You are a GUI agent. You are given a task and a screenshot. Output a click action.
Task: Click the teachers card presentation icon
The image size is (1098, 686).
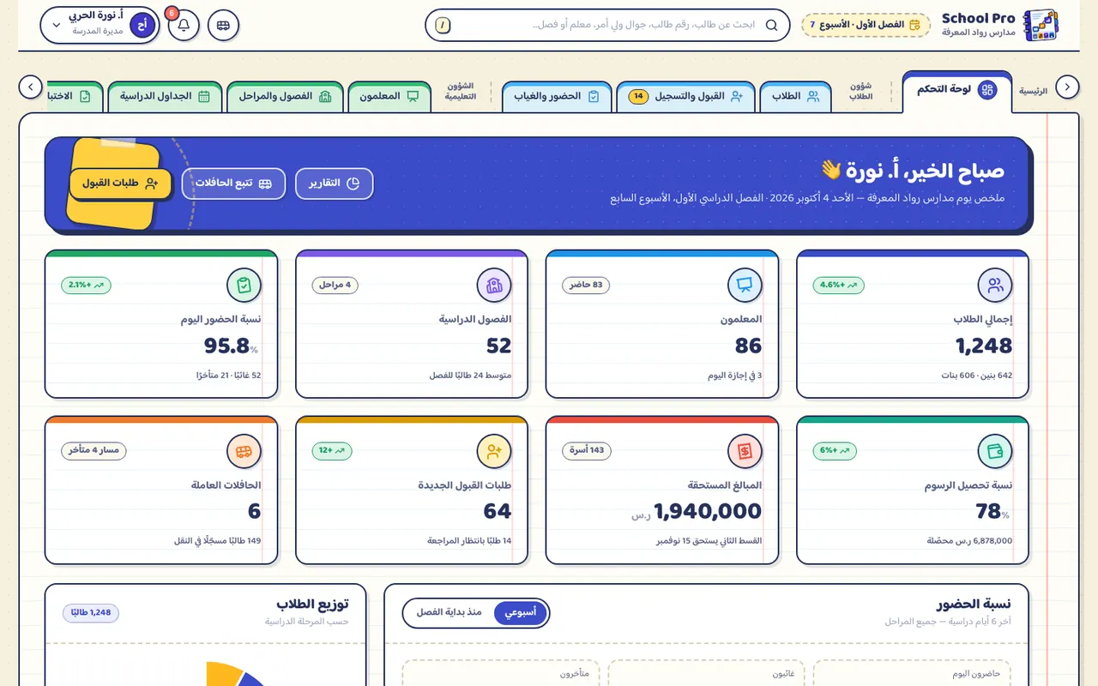pyautogui.click(x=745, y=286)
